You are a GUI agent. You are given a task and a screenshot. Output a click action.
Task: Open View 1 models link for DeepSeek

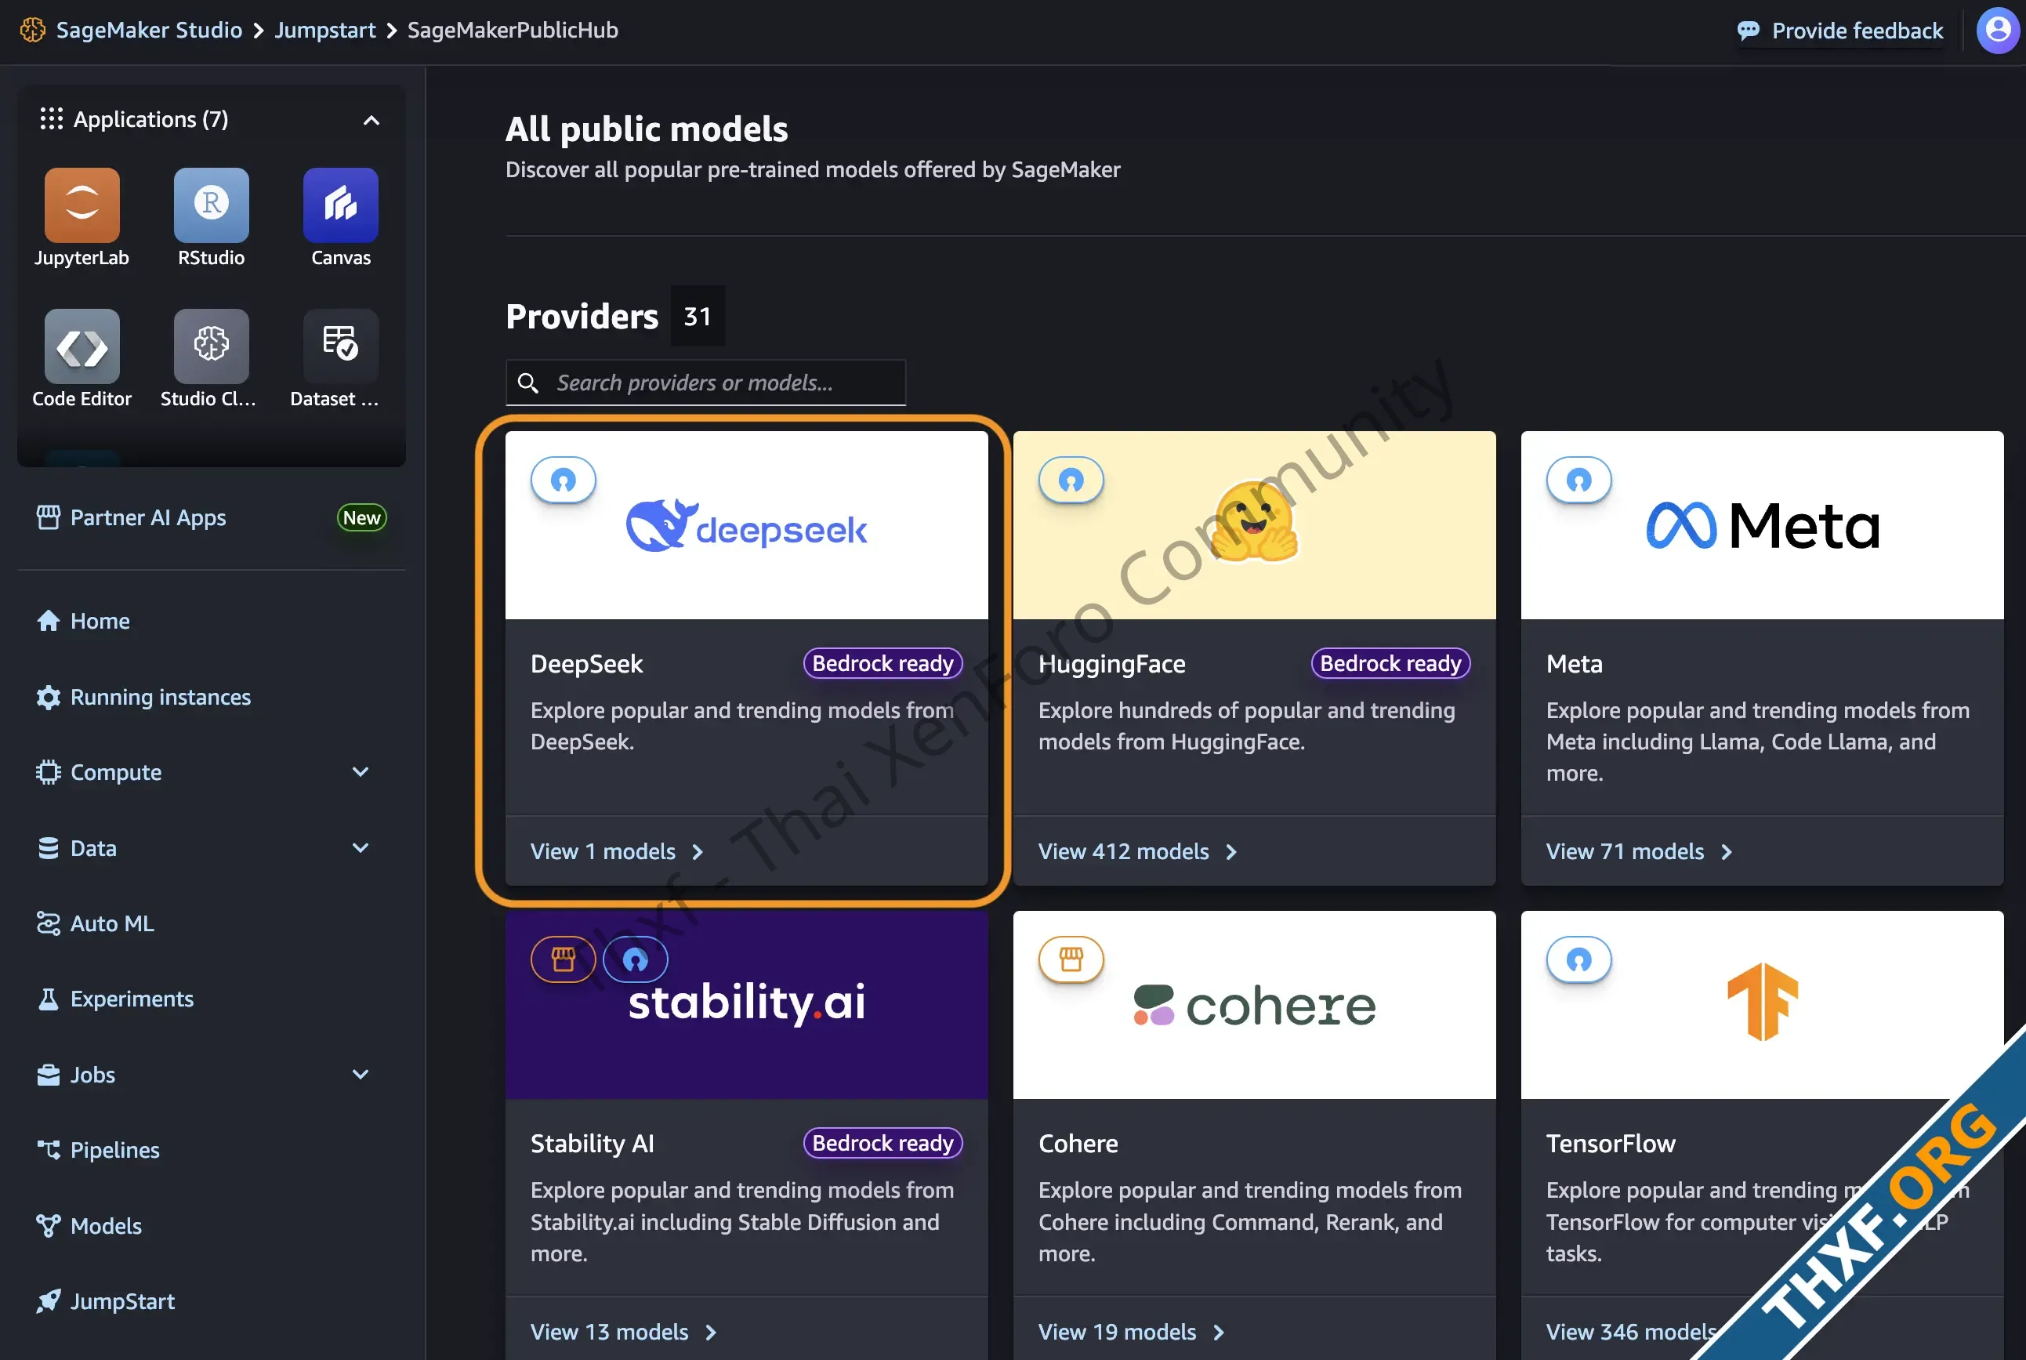617,852
